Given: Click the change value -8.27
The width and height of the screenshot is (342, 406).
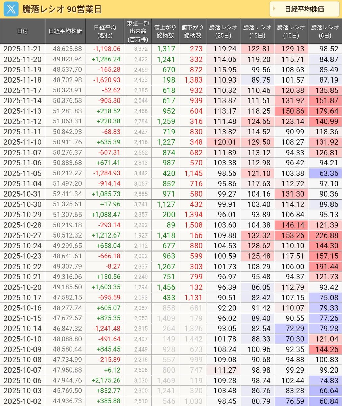Looking at the screenshot, I should tap(112, 267).
